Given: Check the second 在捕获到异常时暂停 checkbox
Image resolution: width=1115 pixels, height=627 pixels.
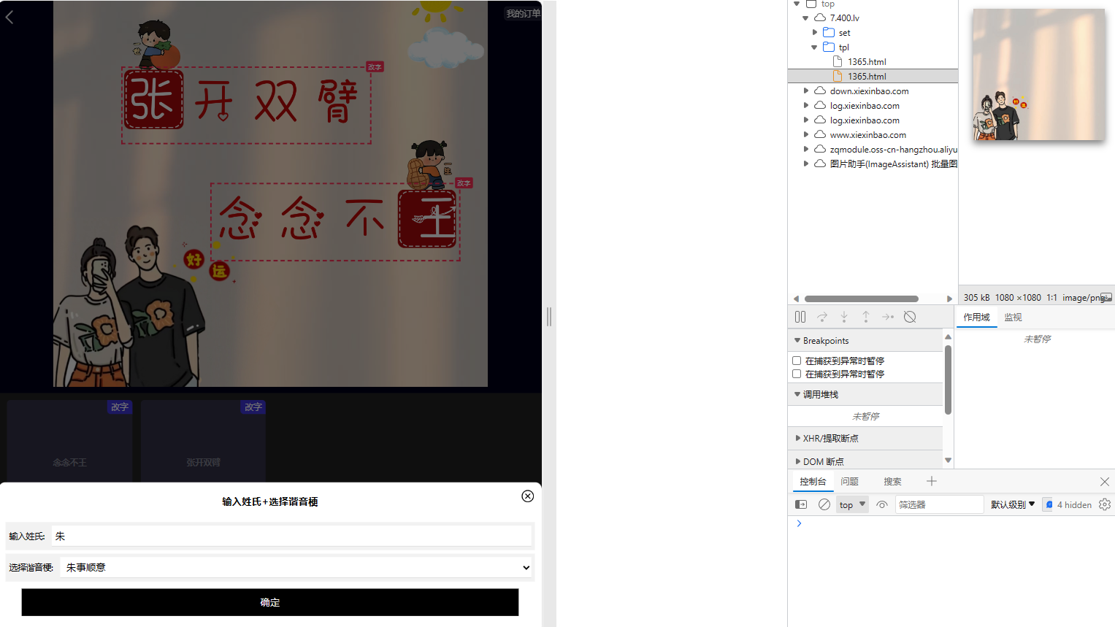Looking at the screenshot, I should pyautogui.click(x=797, y=374).
